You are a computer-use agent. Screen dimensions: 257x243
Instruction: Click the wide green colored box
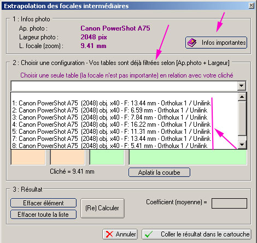188,157
